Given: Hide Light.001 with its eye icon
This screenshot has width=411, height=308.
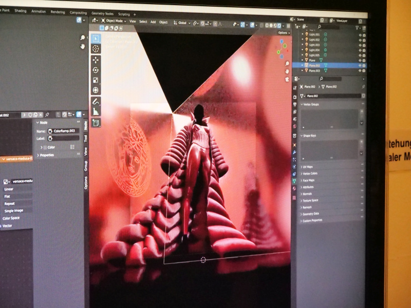Looking at the screenshot, I should pyautogui.click(x=360, y=35).
